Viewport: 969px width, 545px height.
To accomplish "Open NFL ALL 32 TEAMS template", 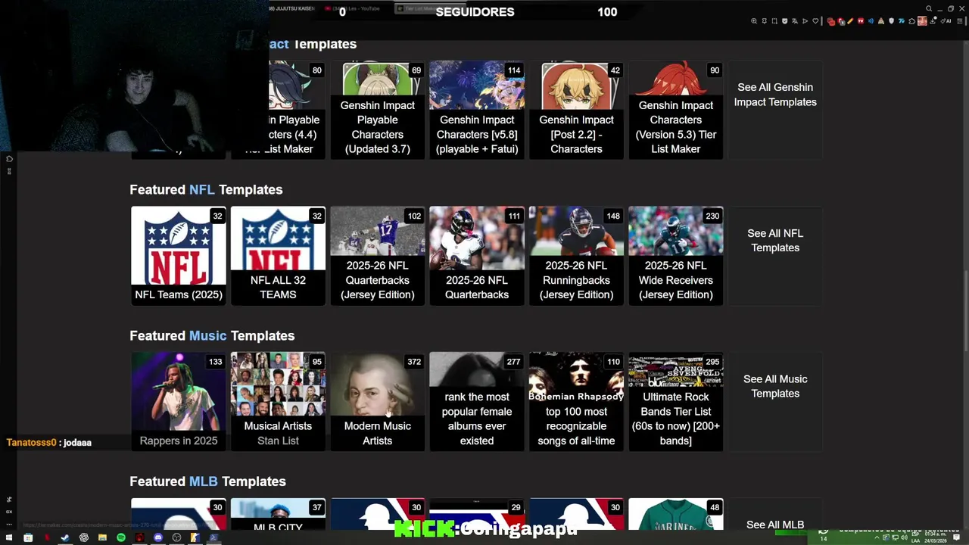I will tap(278, 256).
